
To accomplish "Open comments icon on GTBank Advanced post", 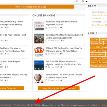I will 62,40.
